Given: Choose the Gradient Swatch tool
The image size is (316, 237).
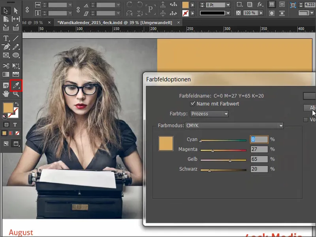Looking at the screenshot, I should click(6, 74).
